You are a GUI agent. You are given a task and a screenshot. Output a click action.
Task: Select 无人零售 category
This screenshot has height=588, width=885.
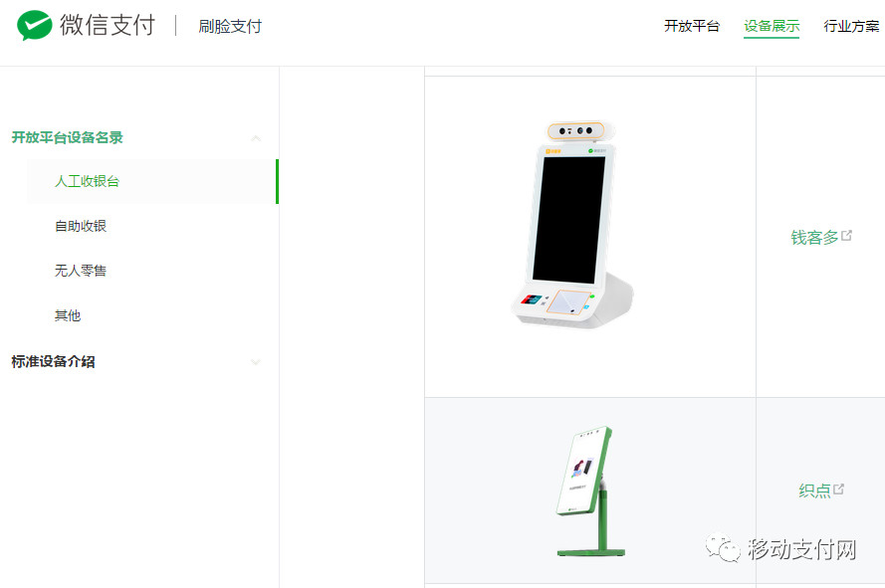coord(81,271)
